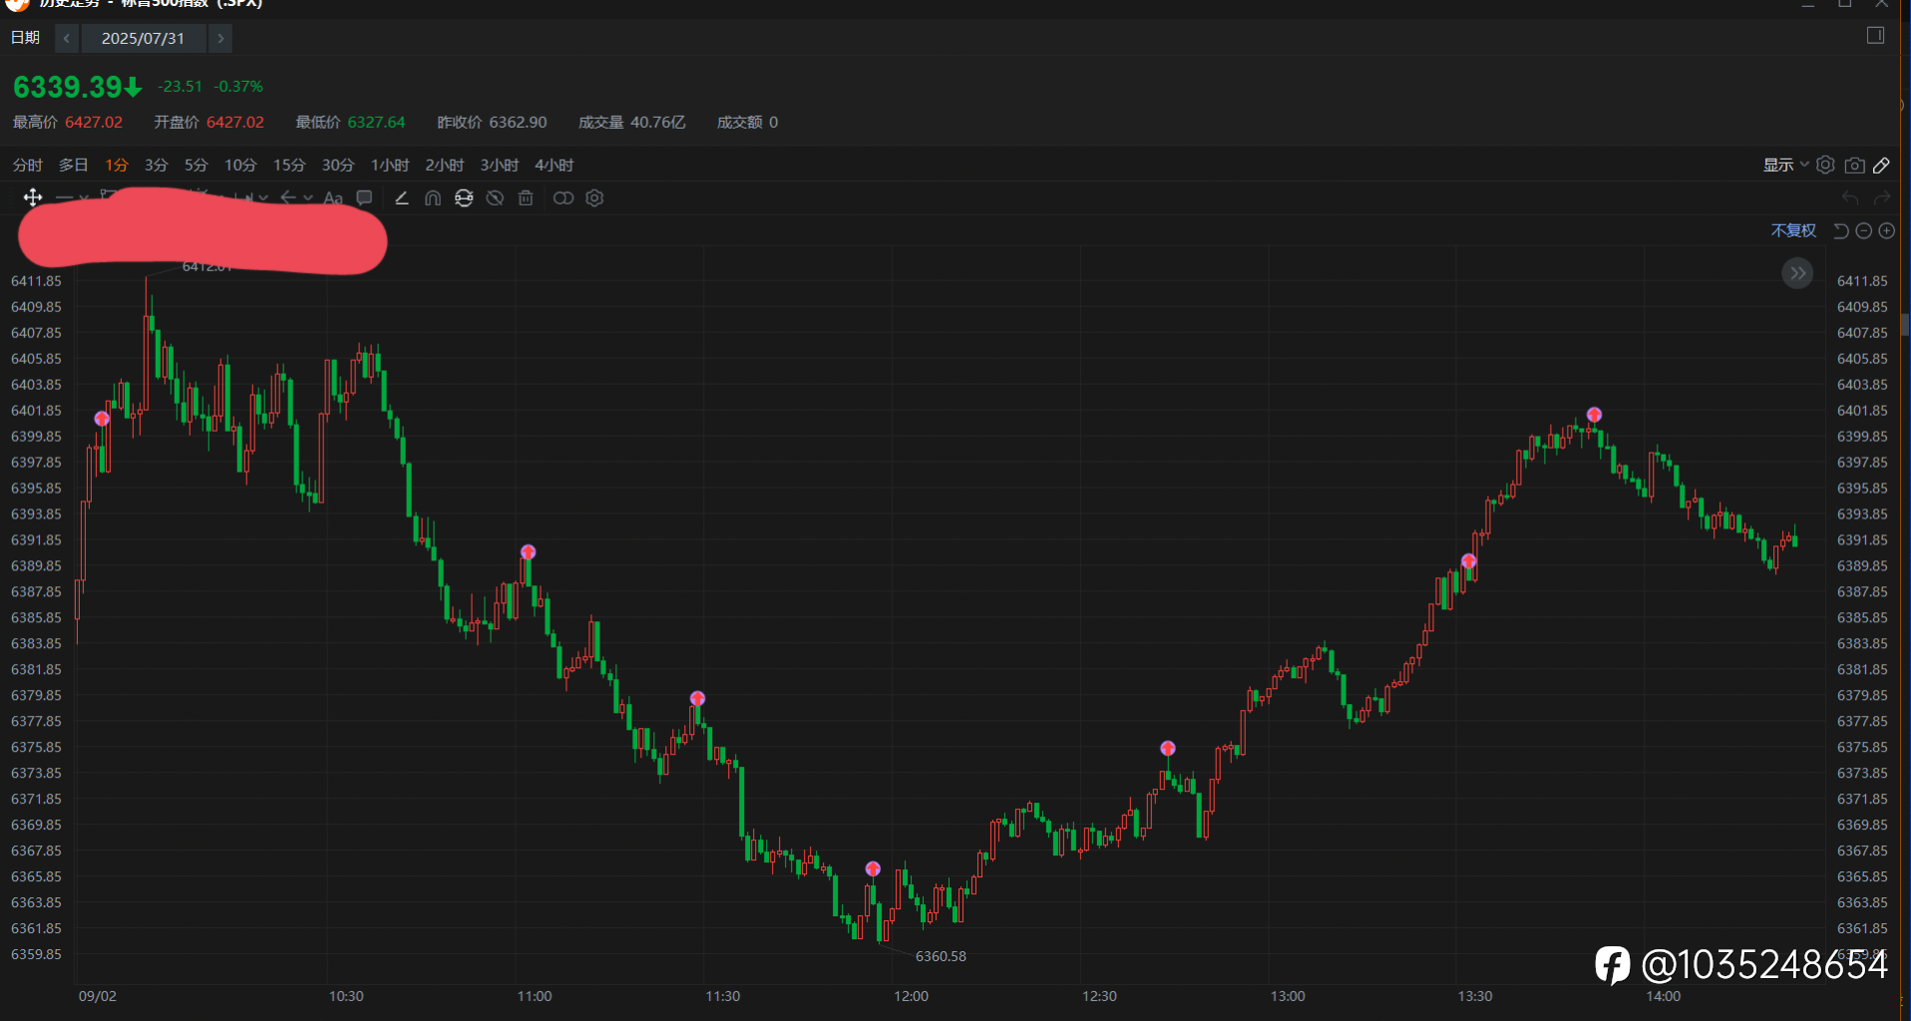The image size is (1911, 1021).
Task: Select the trend line pencil tool
Action: coord(402,198)
